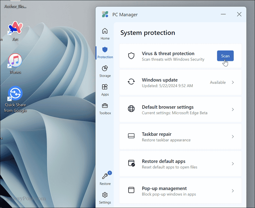Click the System protection heading
The height and width of the screenshot is (208, 255).
point(148,33)
